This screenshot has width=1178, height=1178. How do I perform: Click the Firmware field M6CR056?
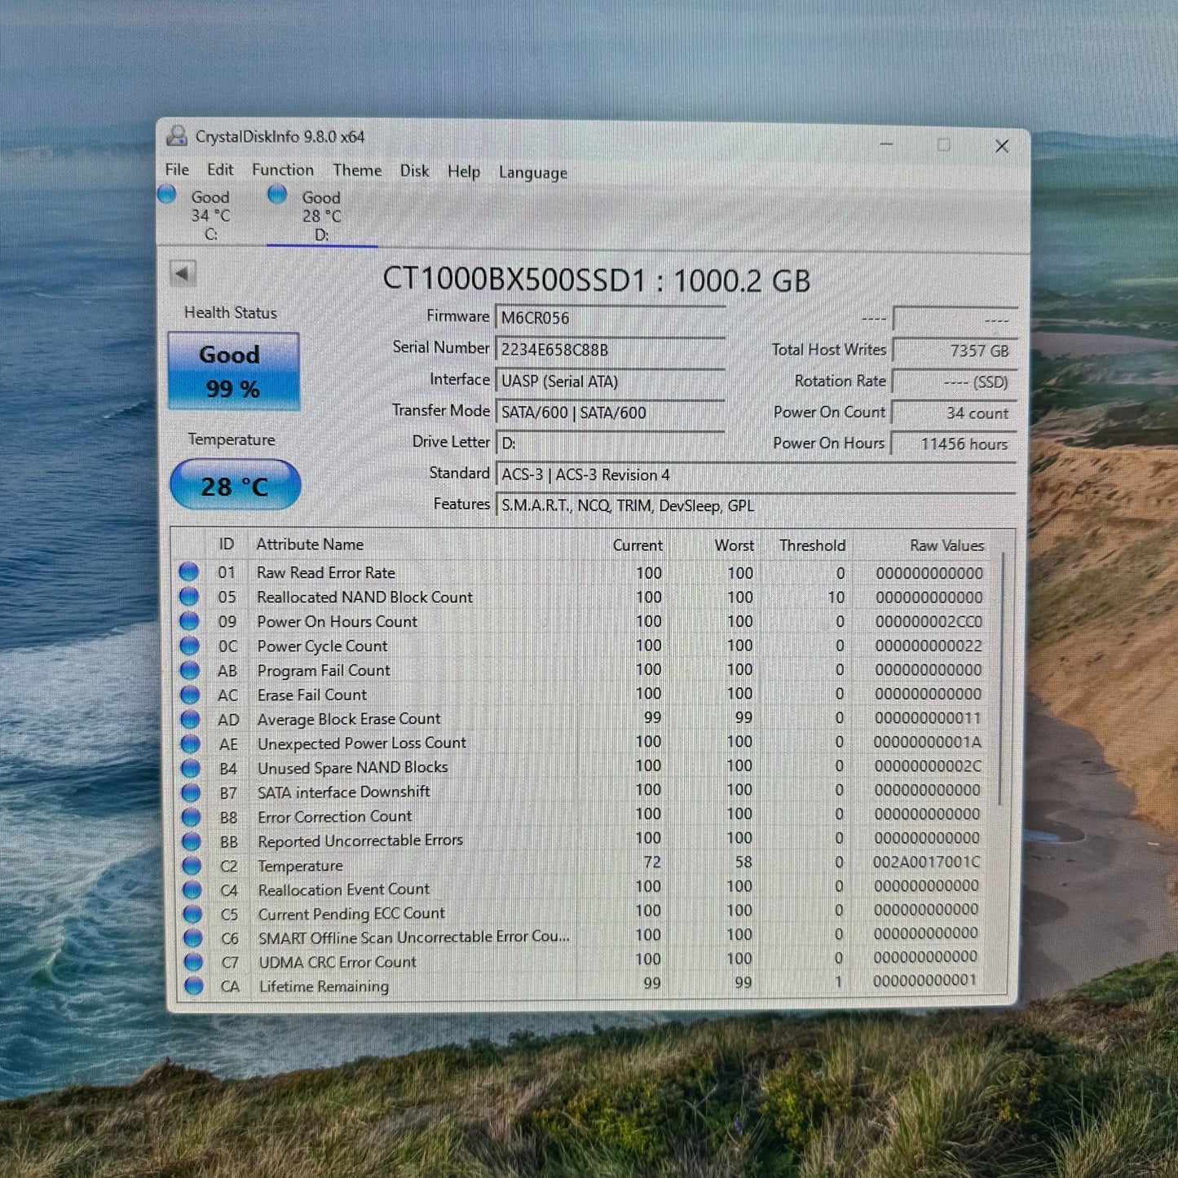coord(610,318)
